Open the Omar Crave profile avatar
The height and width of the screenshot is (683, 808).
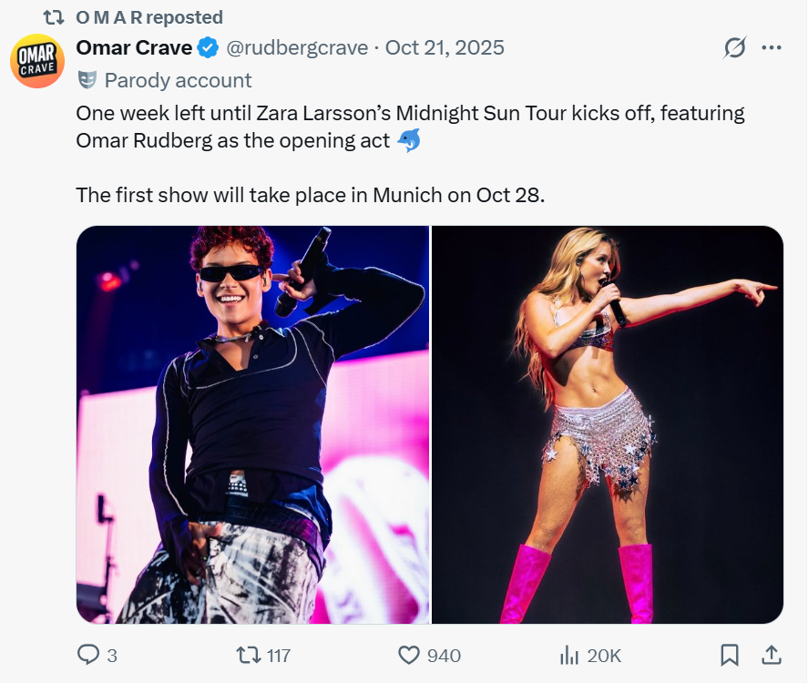pyautogui.click(x=37, y=61)
